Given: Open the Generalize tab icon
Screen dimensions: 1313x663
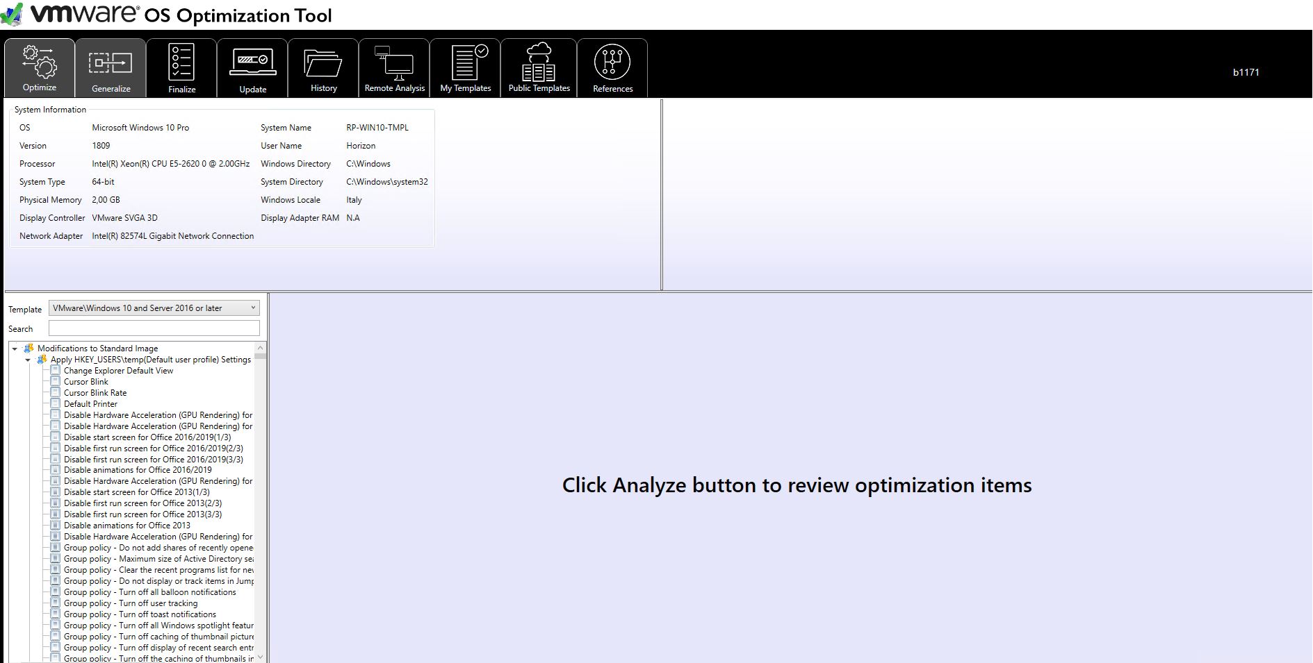Looking at the screenshot, I should 111,63.
